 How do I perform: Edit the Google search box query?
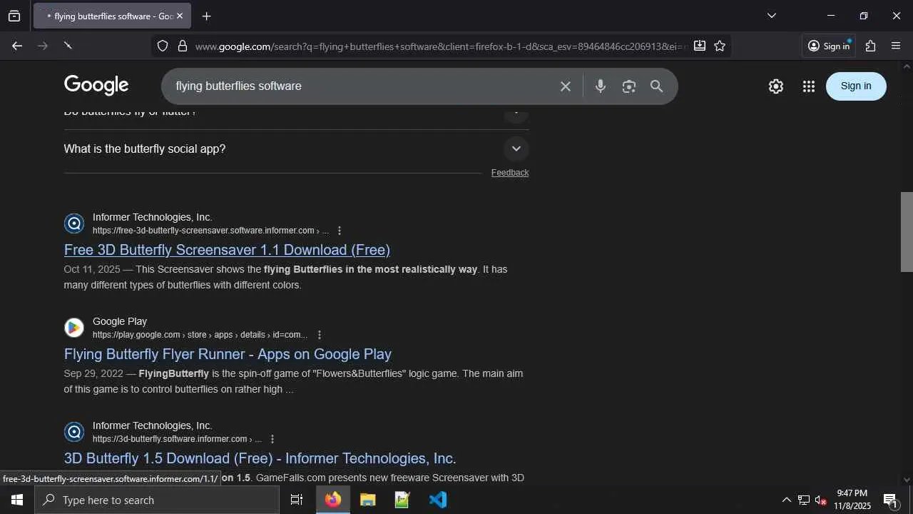[x=364, y=86]
